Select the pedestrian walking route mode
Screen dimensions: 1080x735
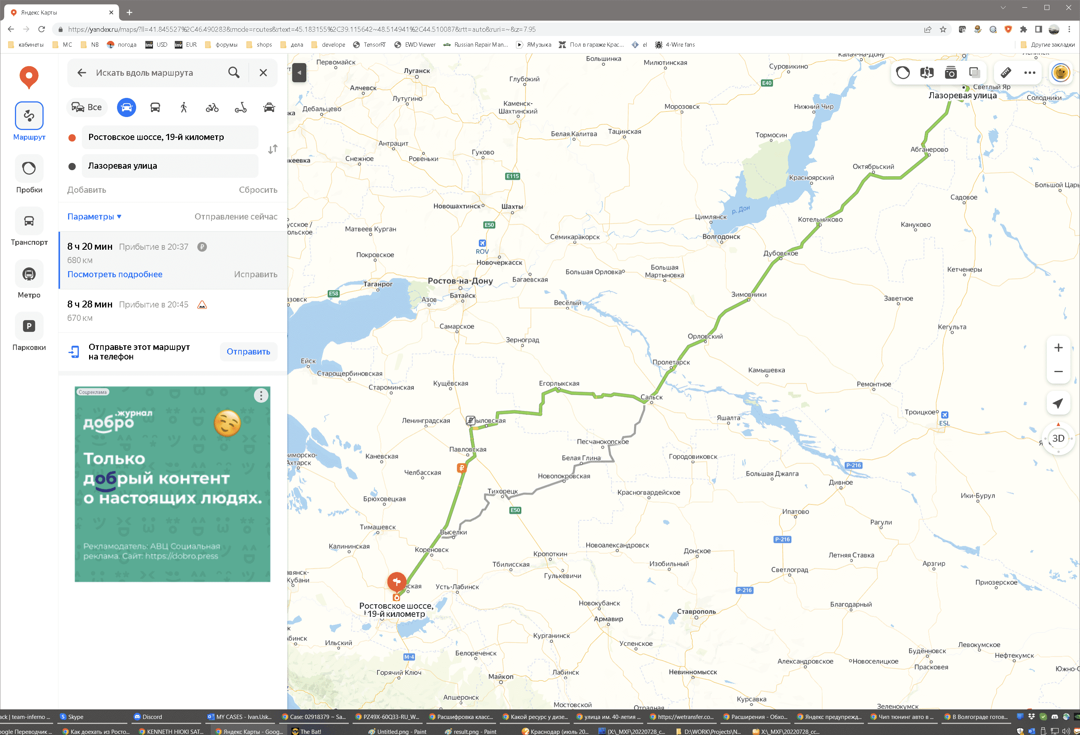[x=184, y=108]
